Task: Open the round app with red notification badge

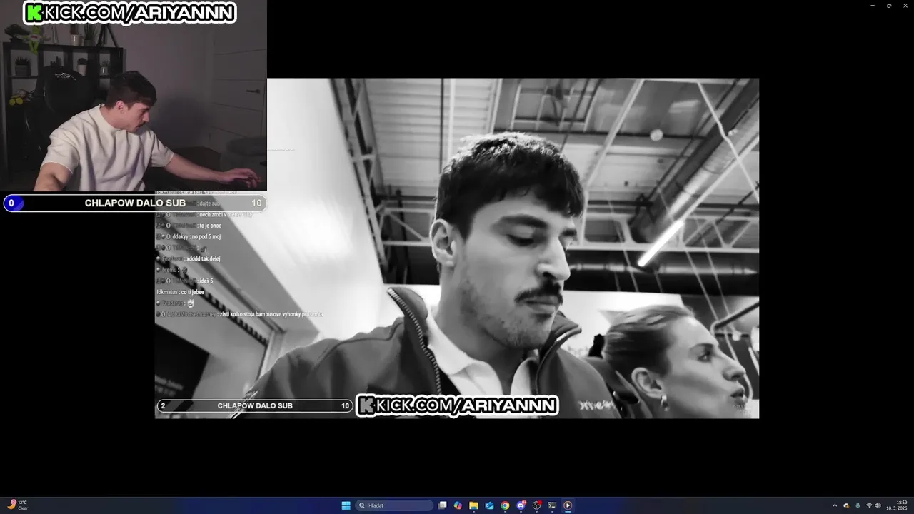Action: tap(537, 505)
